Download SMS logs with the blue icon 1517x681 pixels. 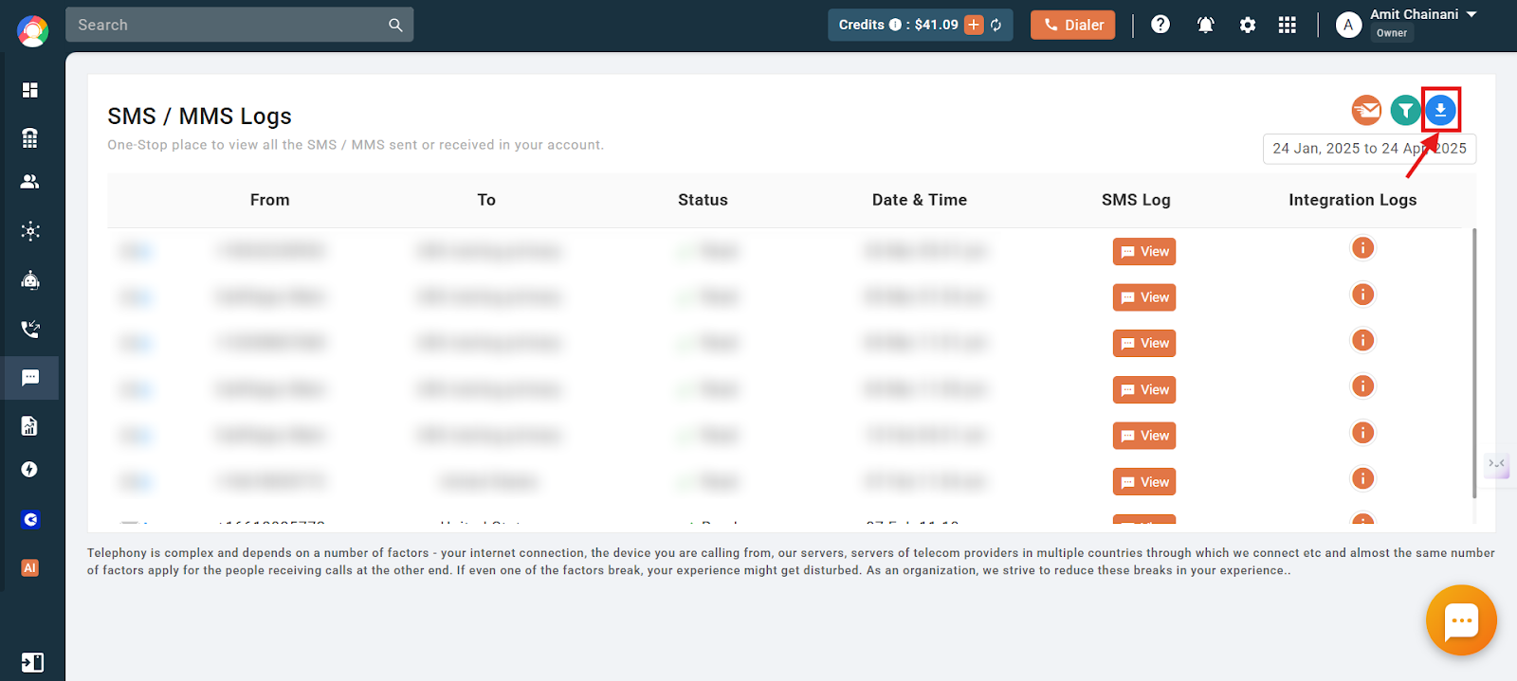(x=1440, y=111)
